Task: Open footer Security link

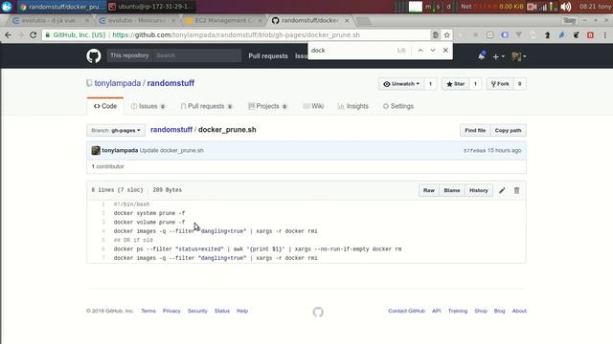Action: 197,311
